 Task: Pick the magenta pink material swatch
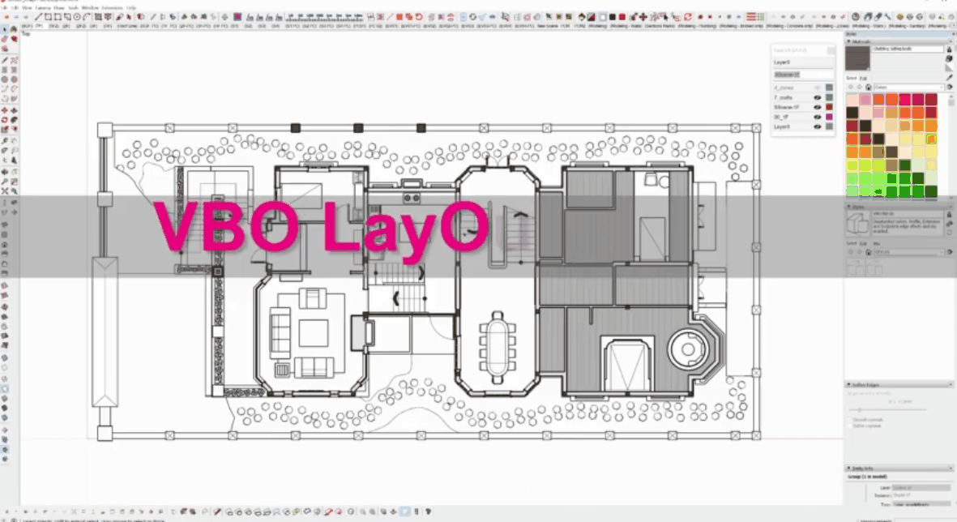tap(904, 99)
